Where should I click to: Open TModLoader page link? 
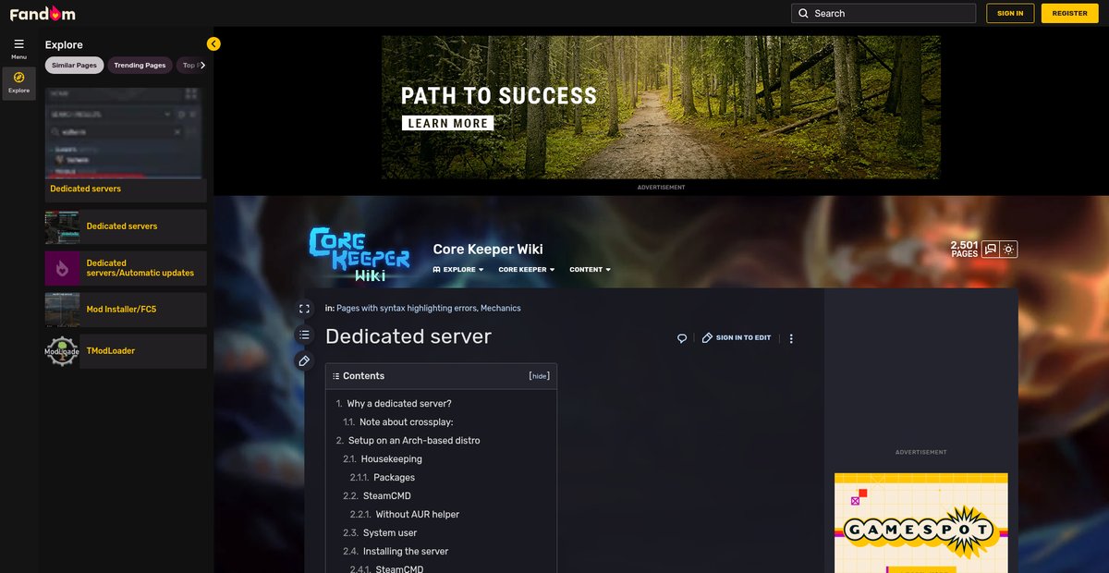click(111, 351)
